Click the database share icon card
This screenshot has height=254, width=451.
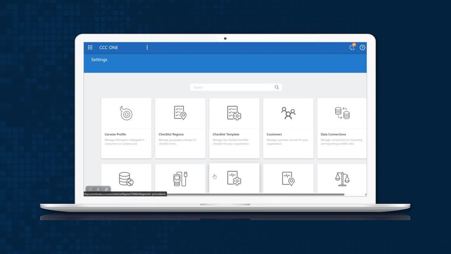coord(126,179)
